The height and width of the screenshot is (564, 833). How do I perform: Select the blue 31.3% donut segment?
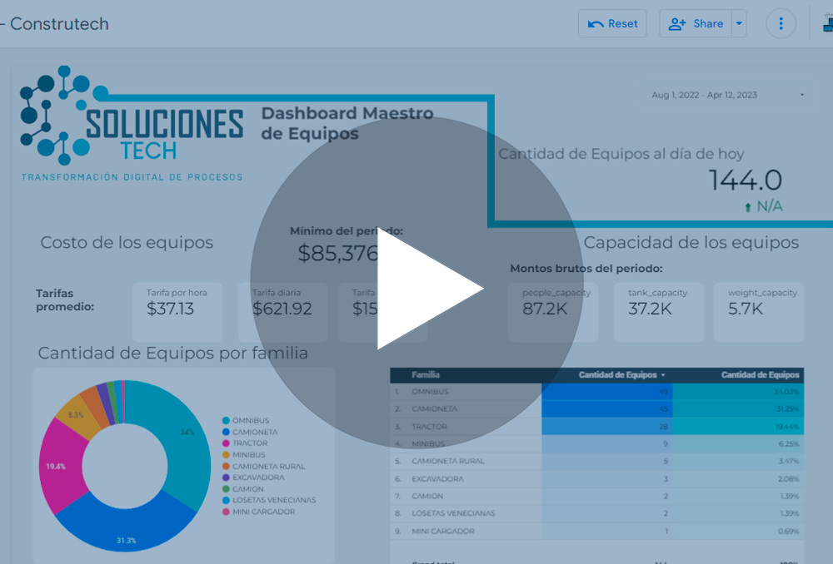[125, 524]
